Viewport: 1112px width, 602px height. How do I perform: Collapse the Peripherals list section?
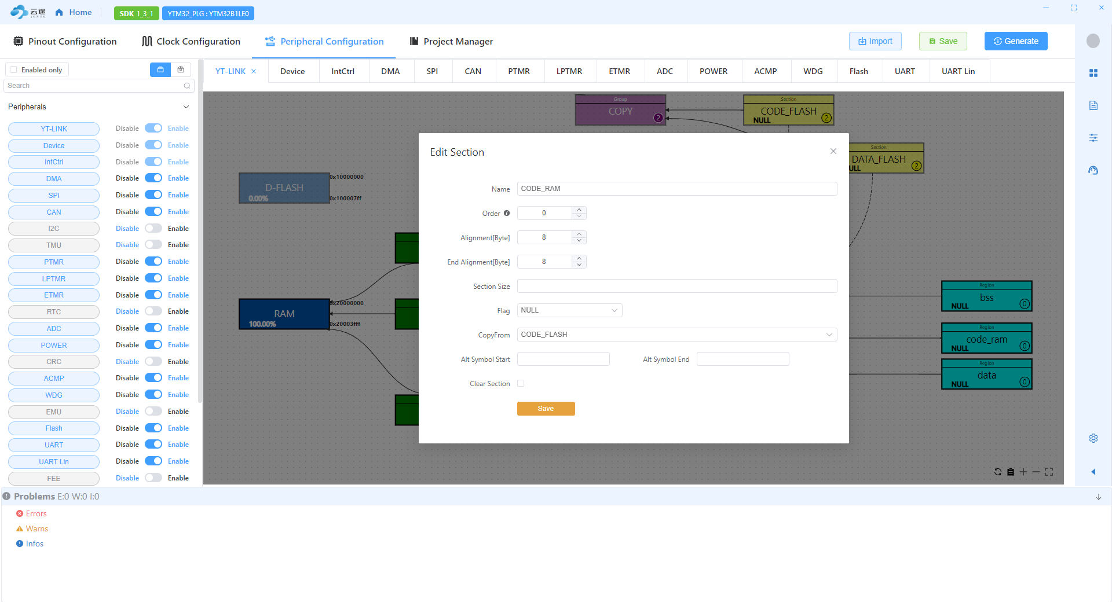click(186, 107)
